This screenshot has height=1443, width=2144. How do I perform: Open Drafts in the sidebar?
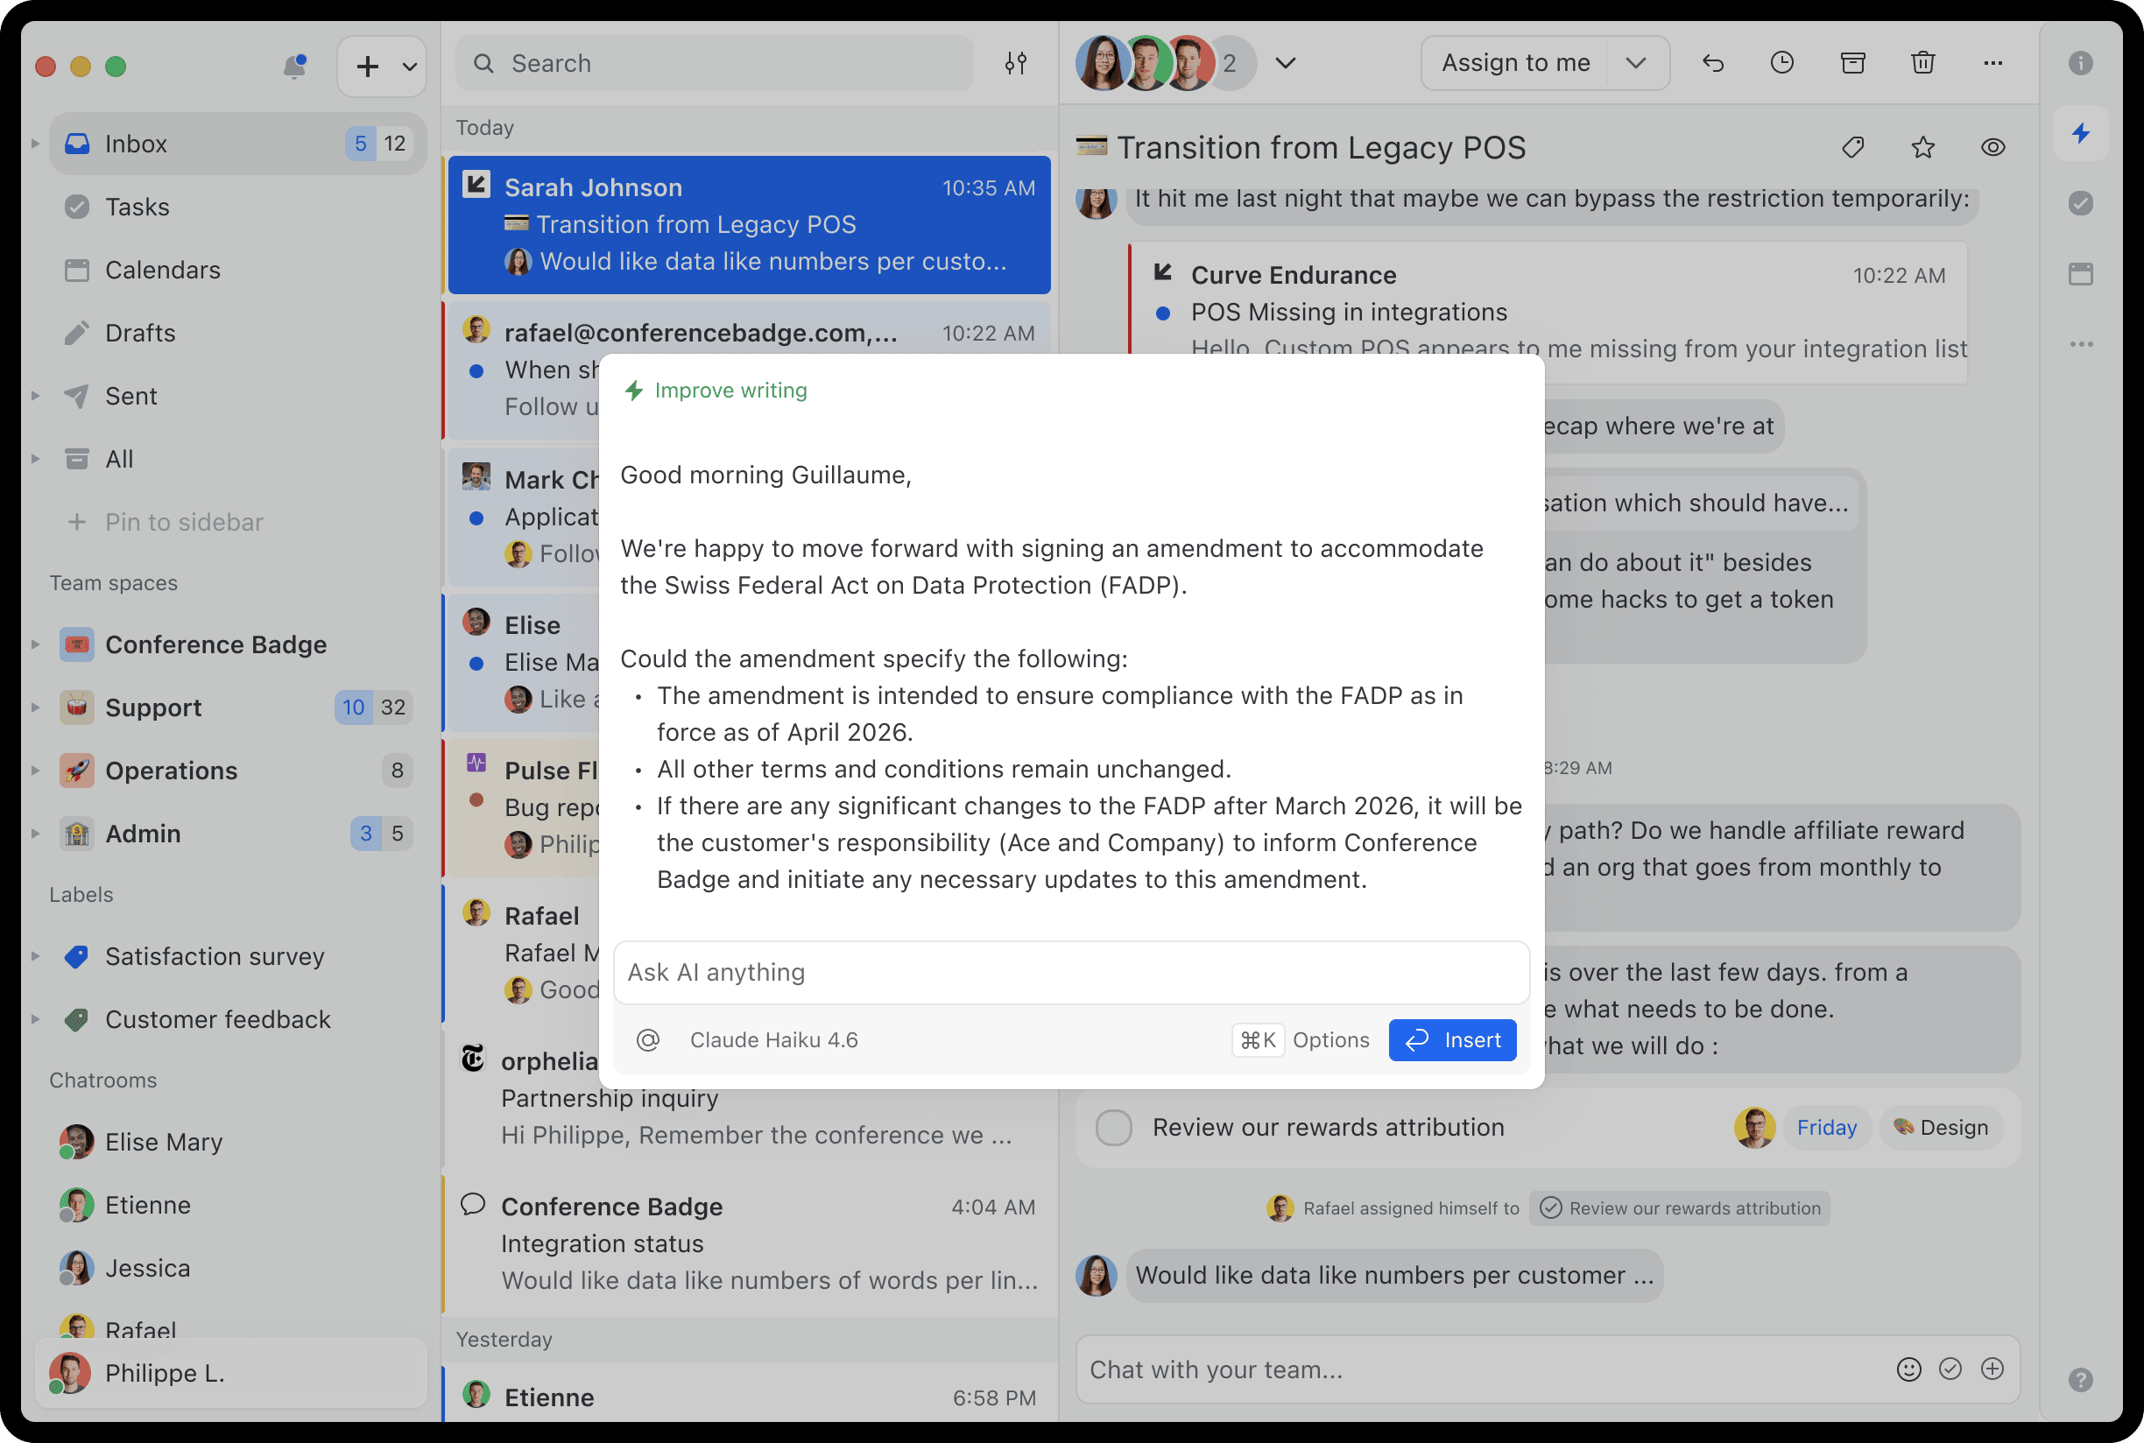140,333
